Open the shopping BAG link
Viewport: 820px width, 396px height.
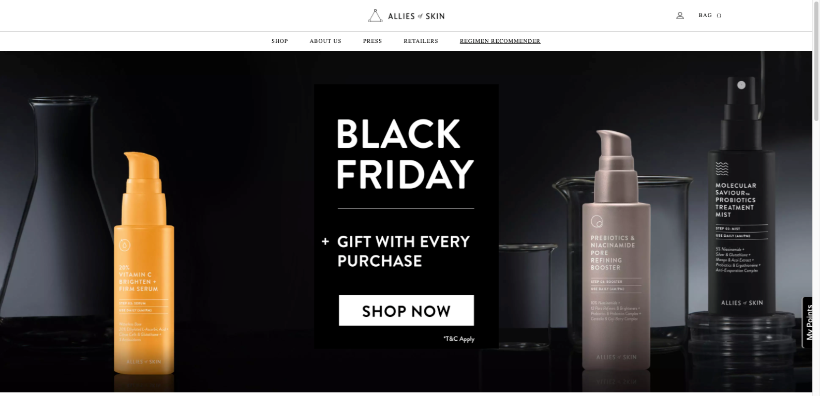click(x=710, y=16)
